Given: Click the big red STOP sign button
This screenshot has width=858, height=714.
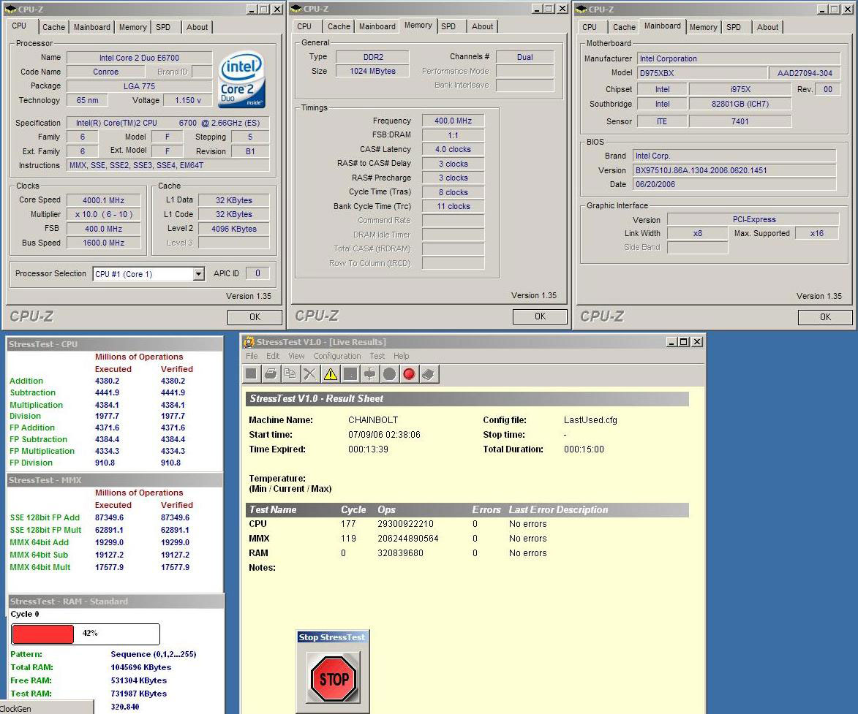Looking at the screenshot, I should coord(334,678).
